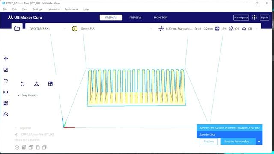This screenshot has height=154, width=274.
Task: Choose Save to Removable Drive (E:) option
Action: click(229, 128)
